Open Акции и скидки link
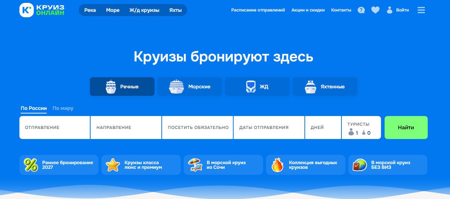This screenshot has height=199, width=450. coord(308,10)
